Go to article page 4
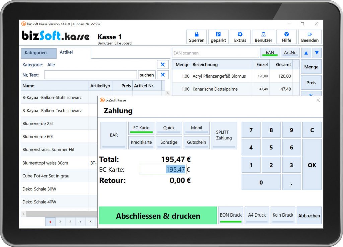 point(80,222)
